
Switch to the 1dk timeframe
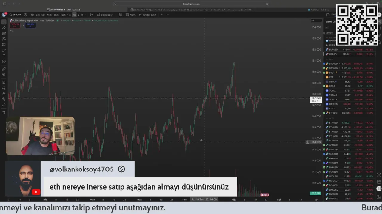33,15
